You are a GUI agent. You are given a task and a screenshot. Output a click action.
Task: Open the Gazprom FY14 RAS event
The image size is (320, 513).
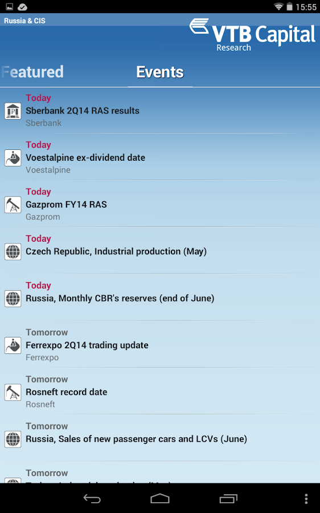(x=160, y=204)
